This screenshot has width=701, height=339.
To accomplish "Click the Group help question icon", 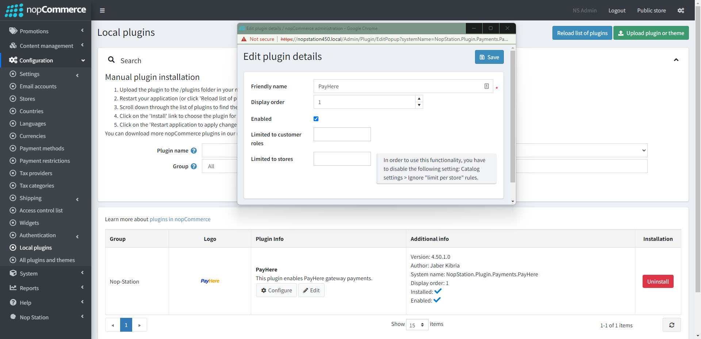I will [x=194, y=166].
